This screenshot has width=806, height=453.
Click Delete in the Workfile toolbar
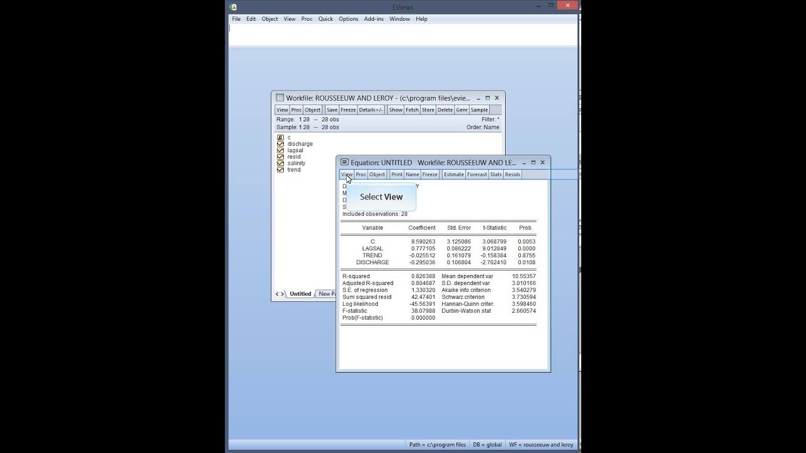445,110
